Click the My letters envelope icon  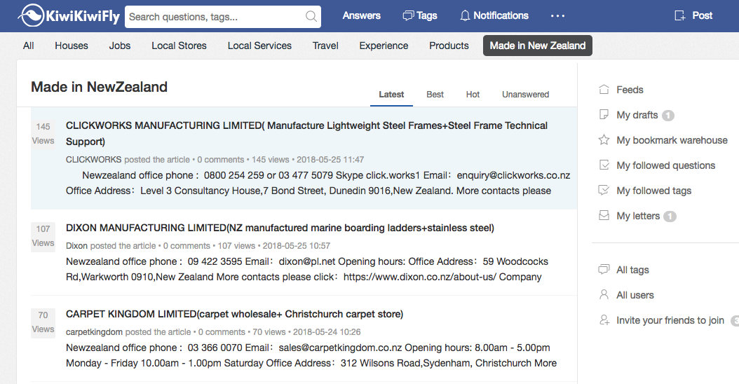(x=604, y=215)
